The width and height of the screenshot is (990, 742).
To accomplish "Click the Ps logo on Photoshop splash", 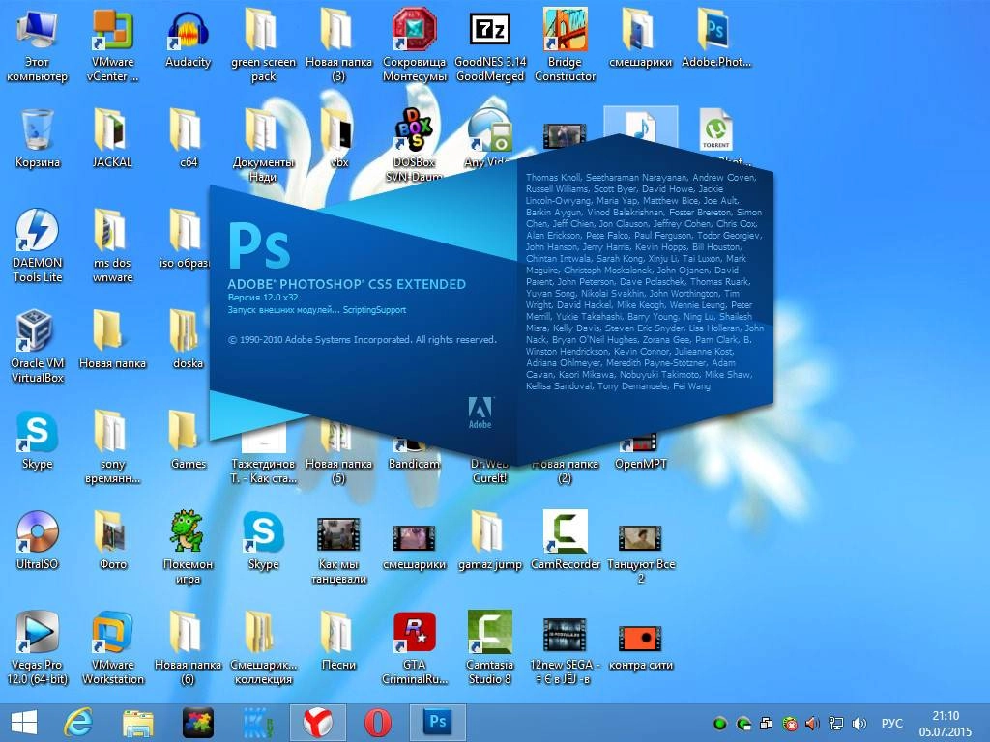I will (x=259, y=244).
